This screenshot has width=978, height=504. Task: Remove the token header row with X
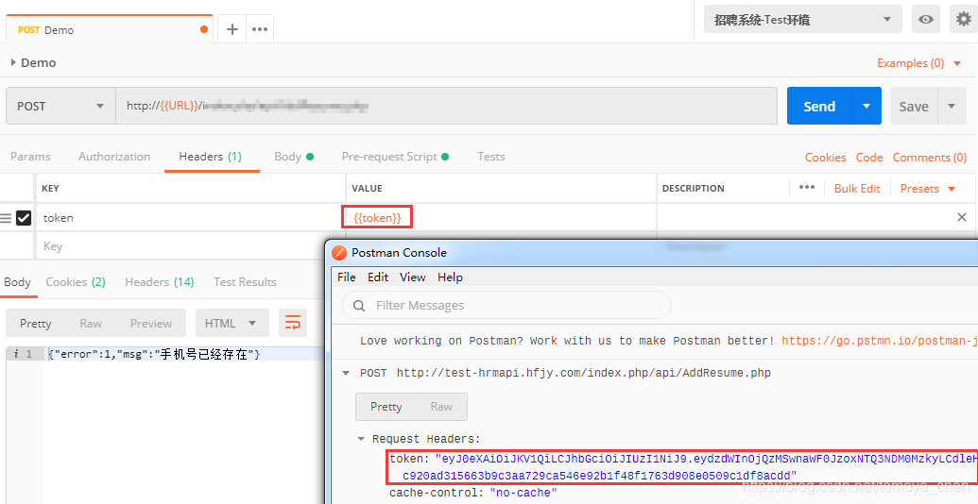point(961,217)
